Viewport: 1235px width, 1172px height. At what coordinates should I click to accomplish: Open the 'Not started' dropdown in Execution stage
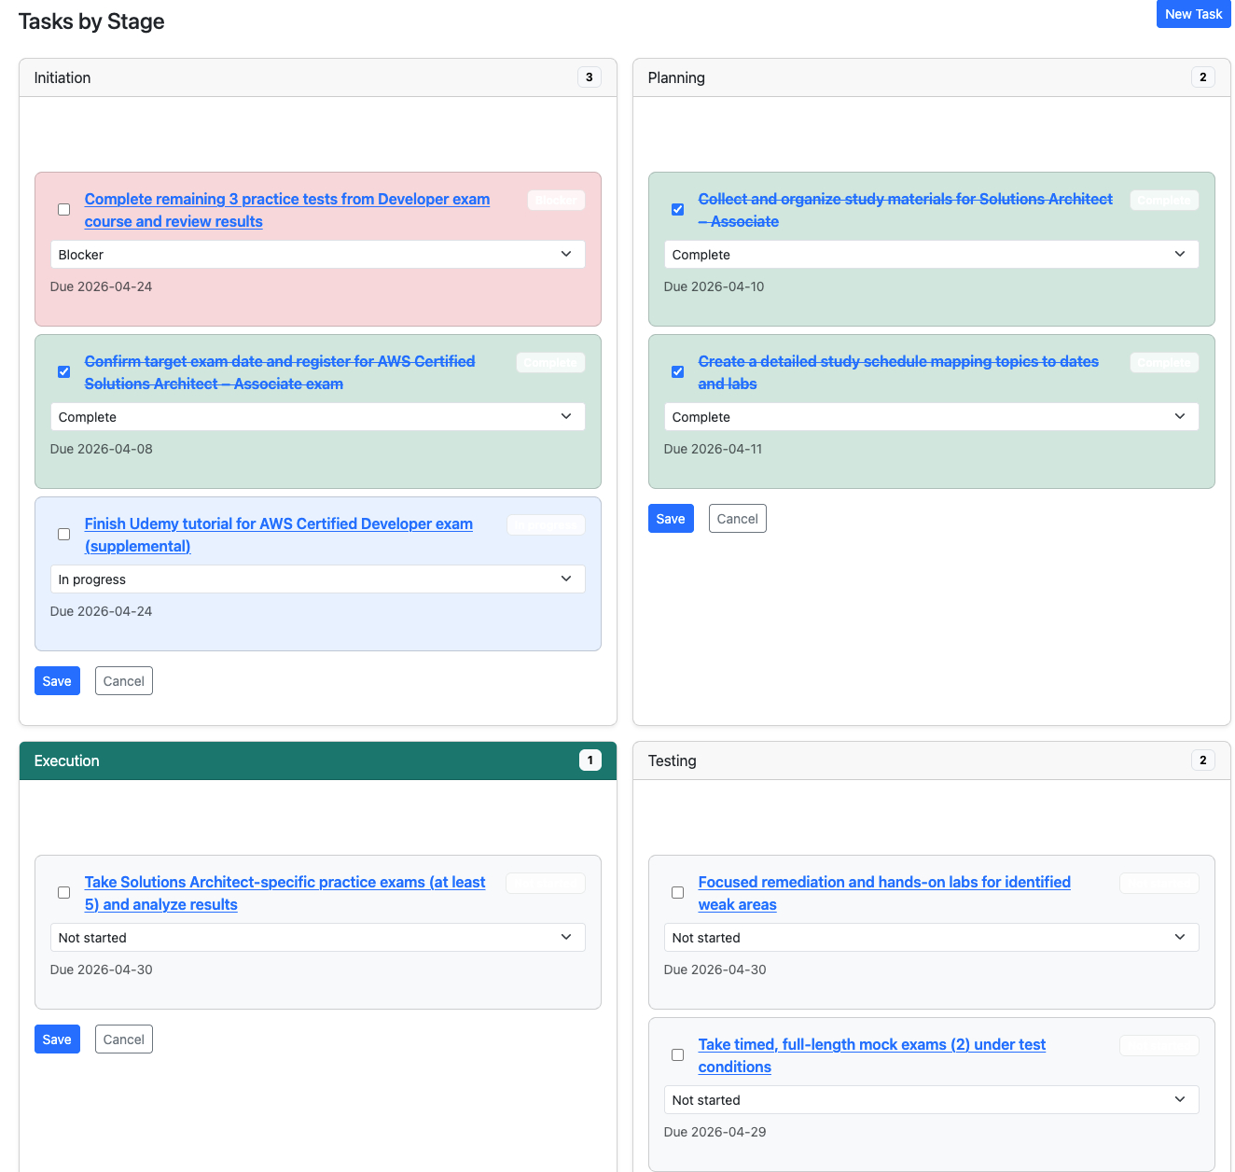[317, 937]
